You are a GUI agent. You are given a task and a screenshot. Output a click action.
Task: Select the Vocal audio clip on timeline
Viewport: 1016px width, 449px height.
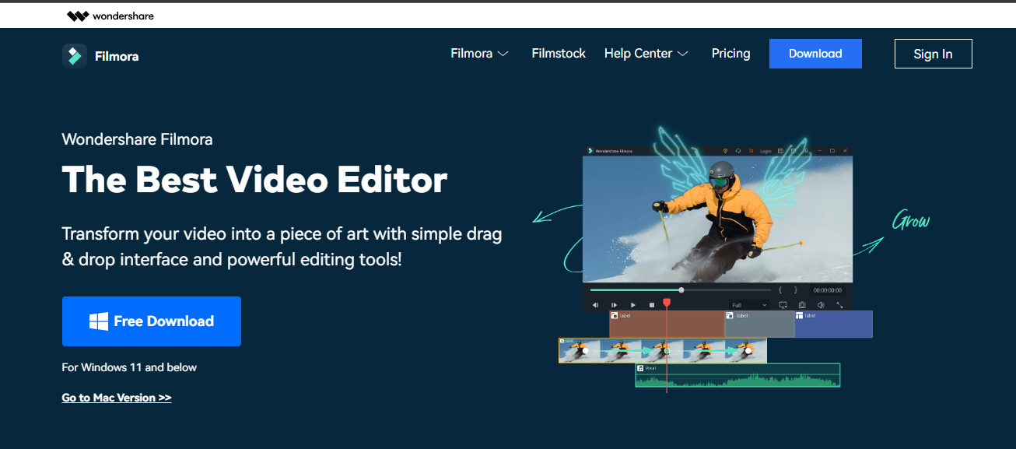point(737,375)
